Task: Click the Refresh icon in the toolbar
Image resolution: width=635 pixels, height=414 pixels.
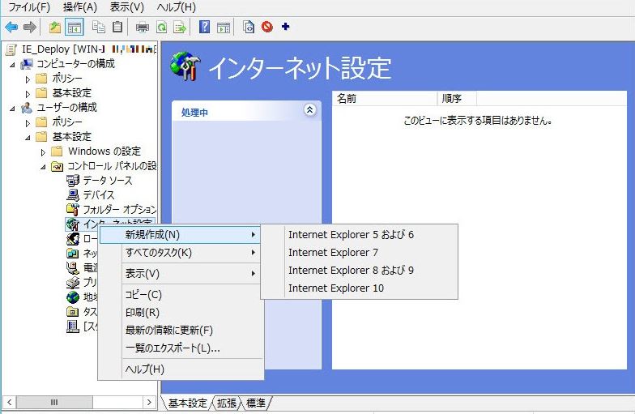Action: click(x=161, y=27)
